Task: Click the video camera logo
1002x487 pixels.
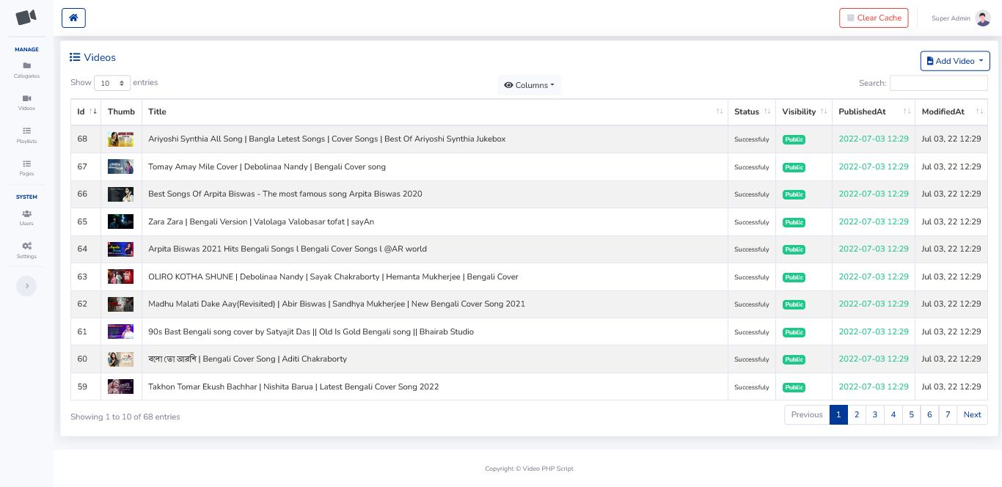Action: point(26,18)
